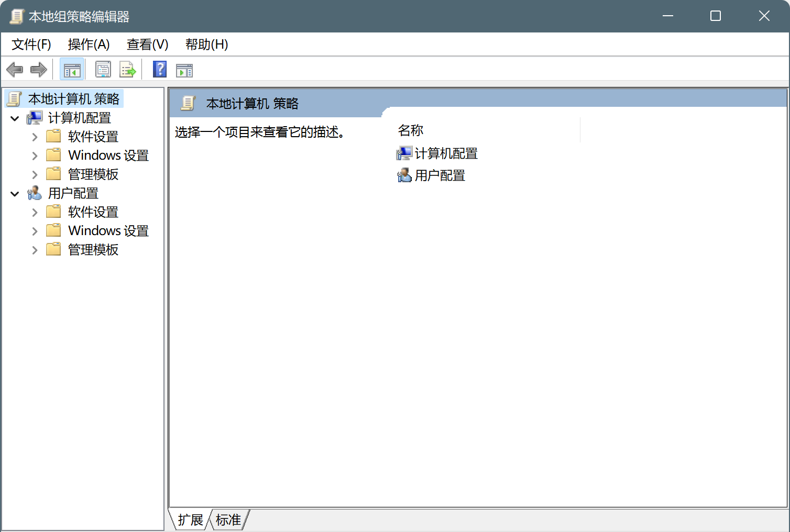
Task: Open the 操作(A) menu
Action: pos(89,45)
